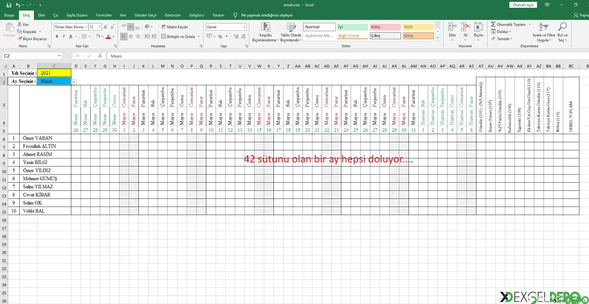Open Sırala ve Filtre Uygula
Image resolution: width=589 pixels, height=304 pixels.
[544, 32]
